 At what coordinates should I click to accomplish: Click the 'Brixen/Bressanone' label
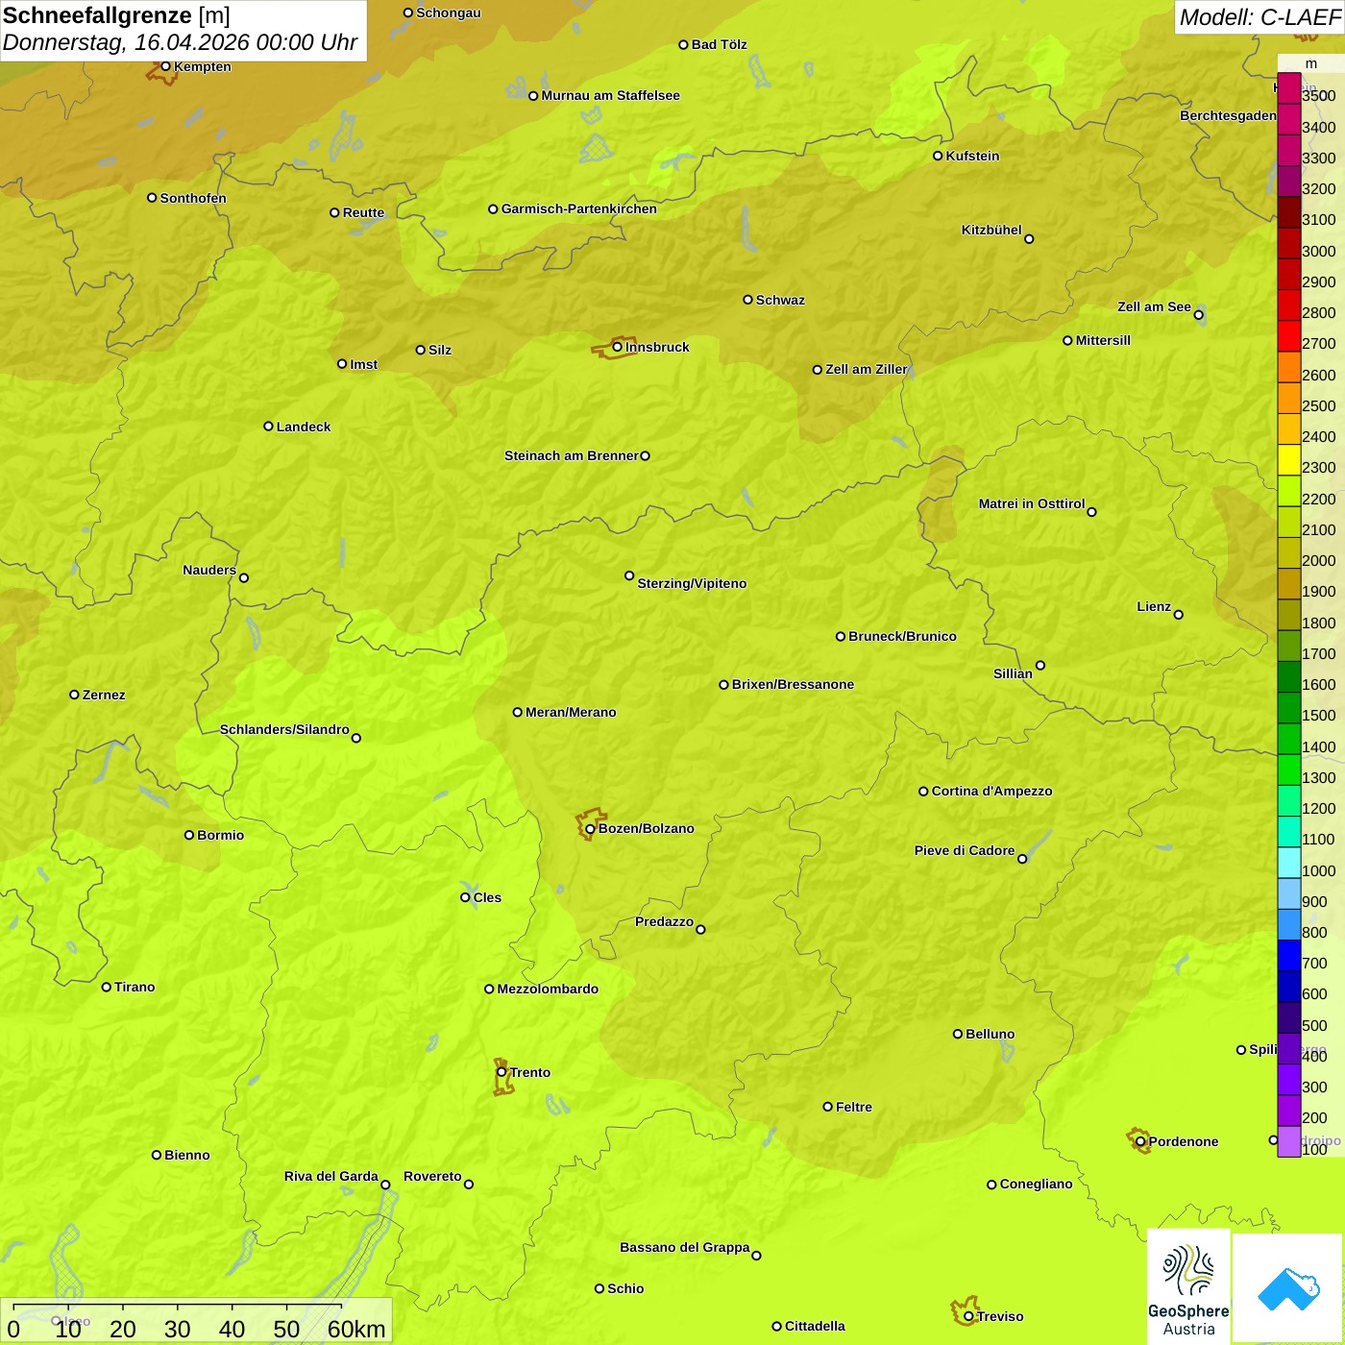pyautogui.click(x=793, y=684)
